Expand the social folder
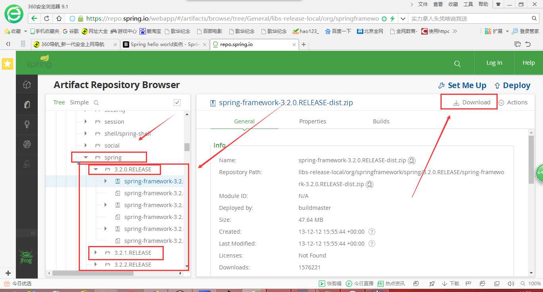The image size is (543, 292). [x=85, y=145]
